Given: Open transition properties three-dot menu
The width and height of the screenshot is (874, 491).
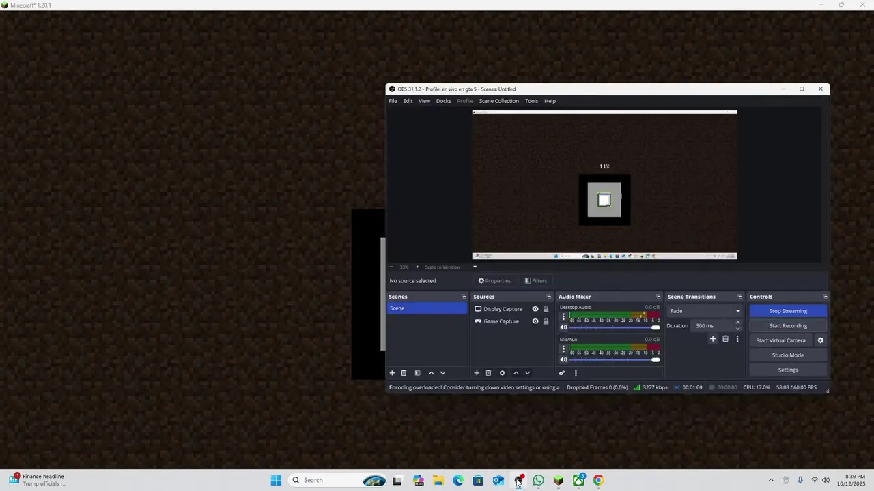Looking at the screenshot, I should point(737,339).
